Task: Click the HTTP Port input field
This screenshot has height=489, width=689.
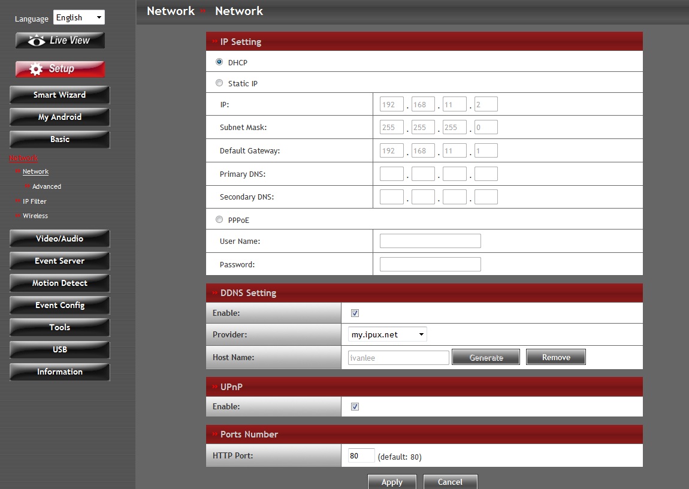Action: pos(361,456)
